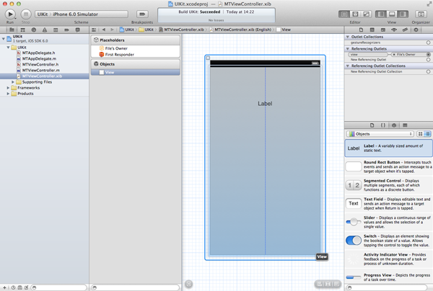Viewport: 433px width, 291px height.
Task: Click the gestureRecognizers connection circle
Action: click(x=428, y=42)
